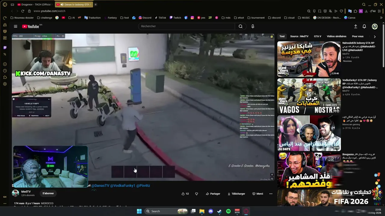Open the Windows Start menu
The width and height of the screenshot is (385, 216).
(139, 211)
